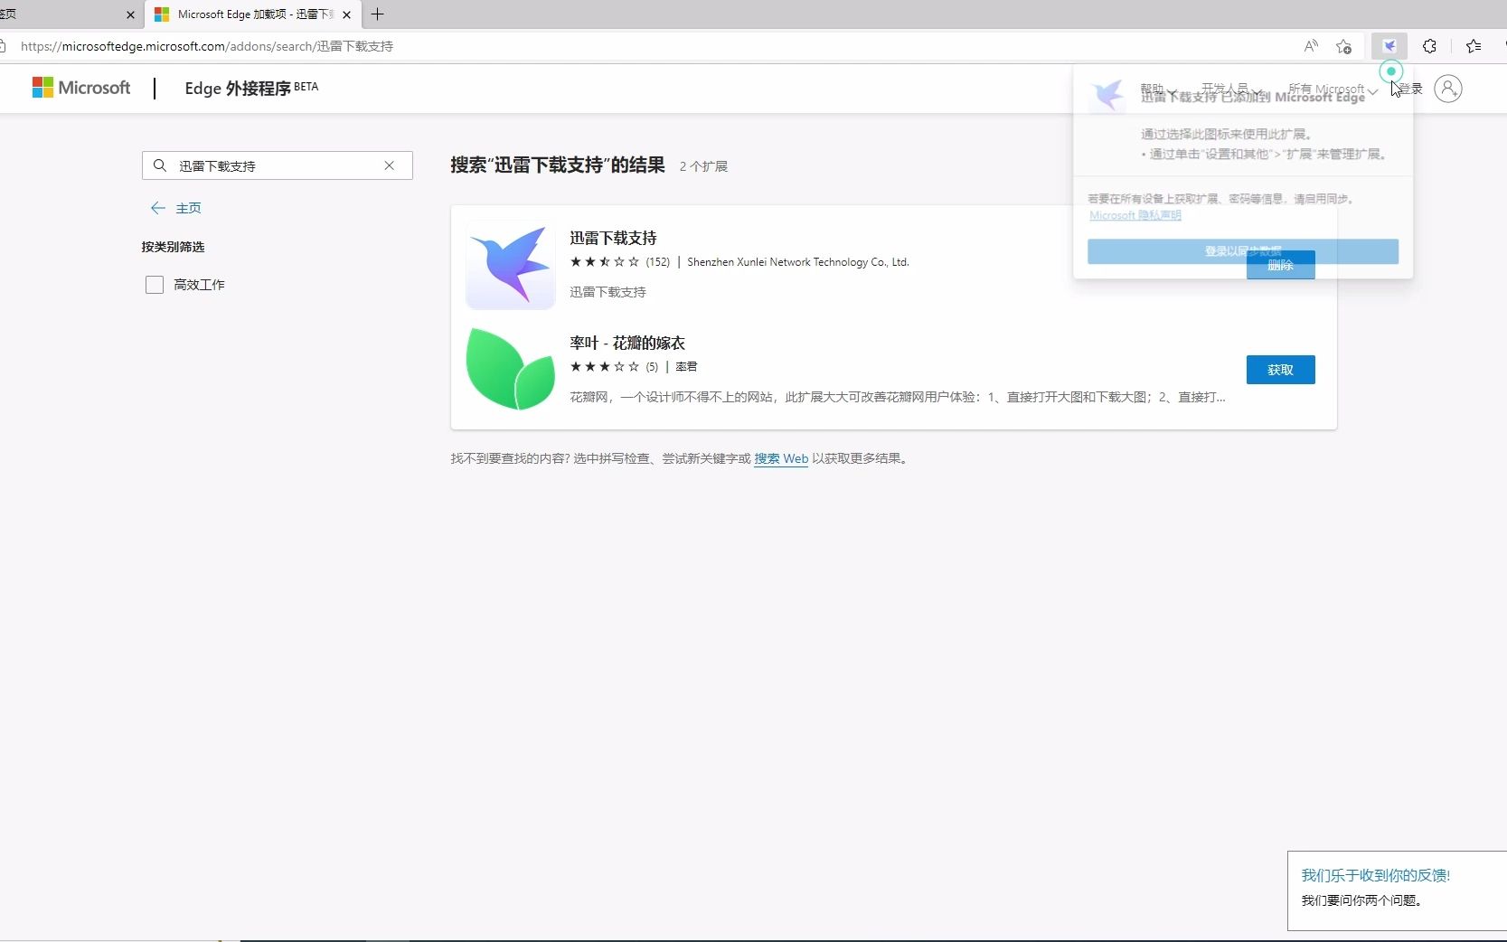Click the Edge 外接程序 heading link
The height and width of the screenshot is (942, 1507).
251,88
